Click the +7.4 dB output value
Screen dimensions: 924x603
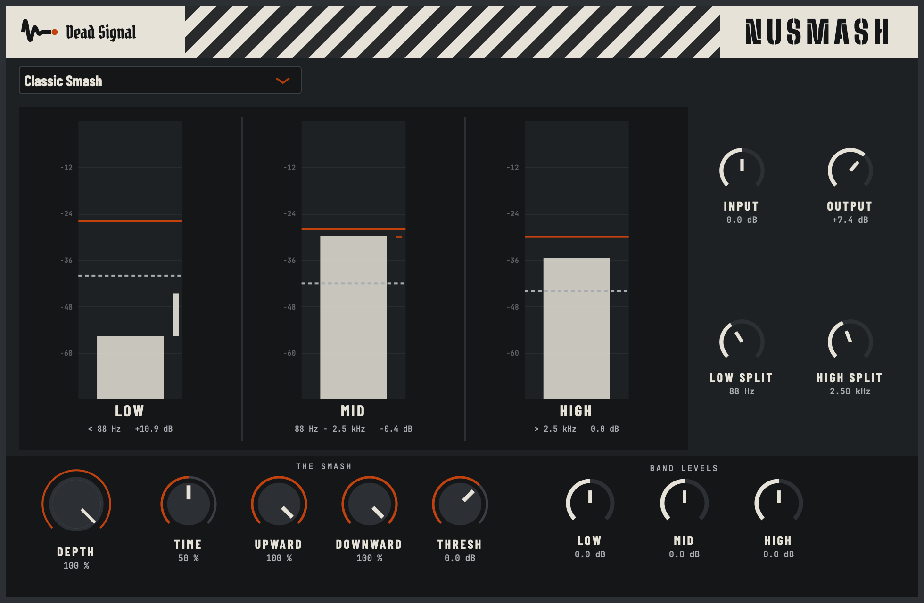click(x=850, y=220)
